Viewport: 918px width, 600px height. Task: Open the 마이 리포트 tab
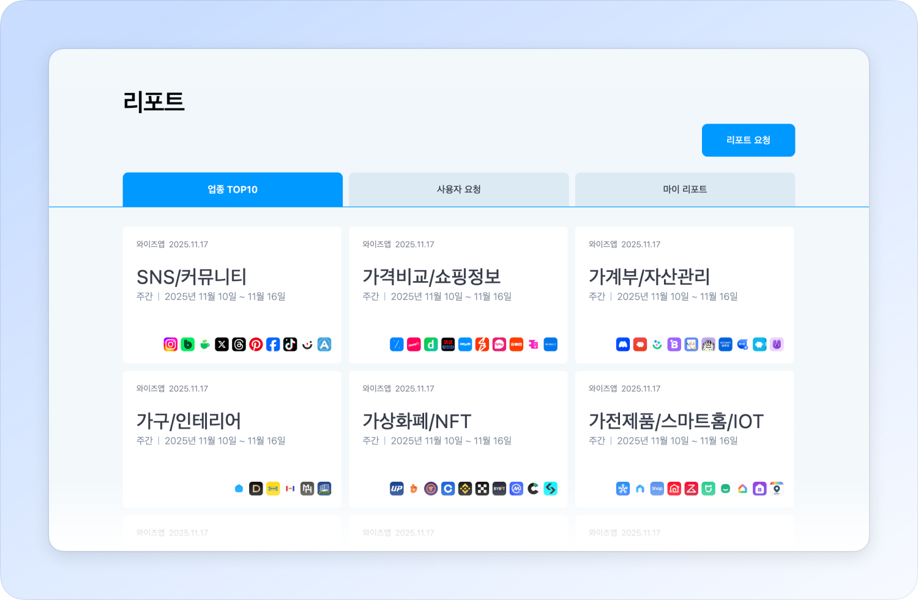coord(685,190)
